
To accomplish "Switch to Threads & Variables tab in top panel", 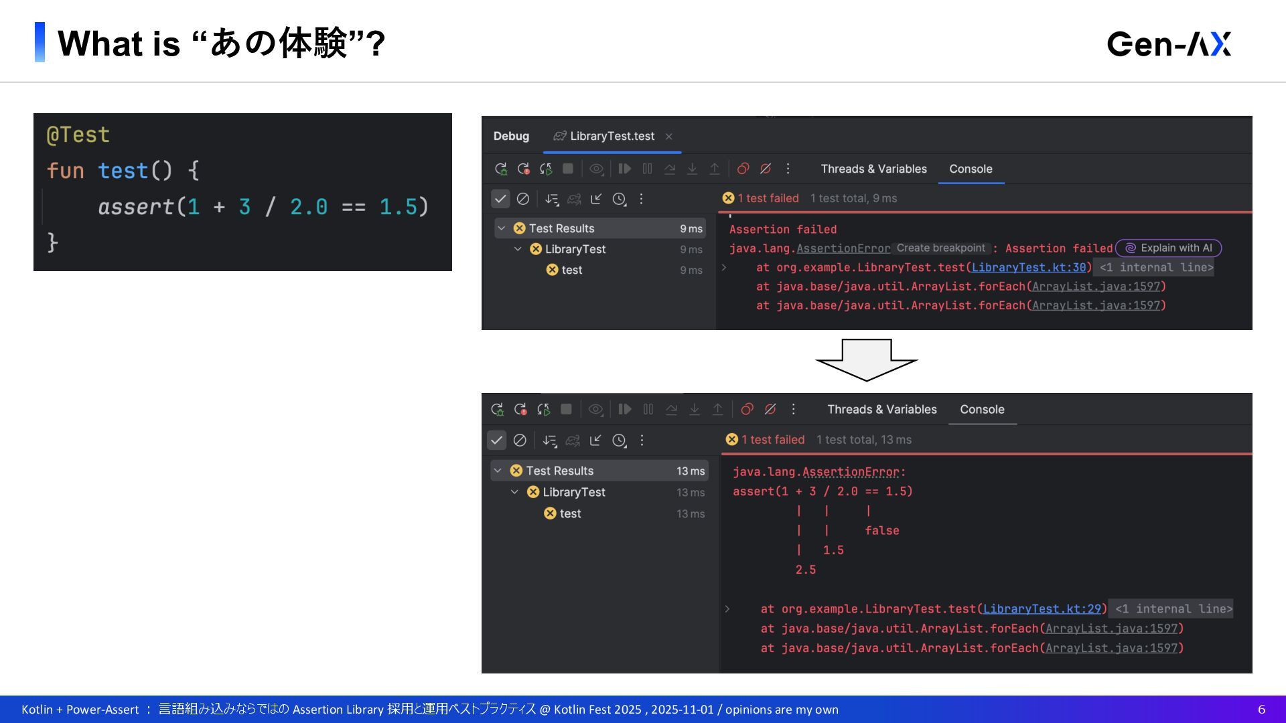I will tap(873, 169).
